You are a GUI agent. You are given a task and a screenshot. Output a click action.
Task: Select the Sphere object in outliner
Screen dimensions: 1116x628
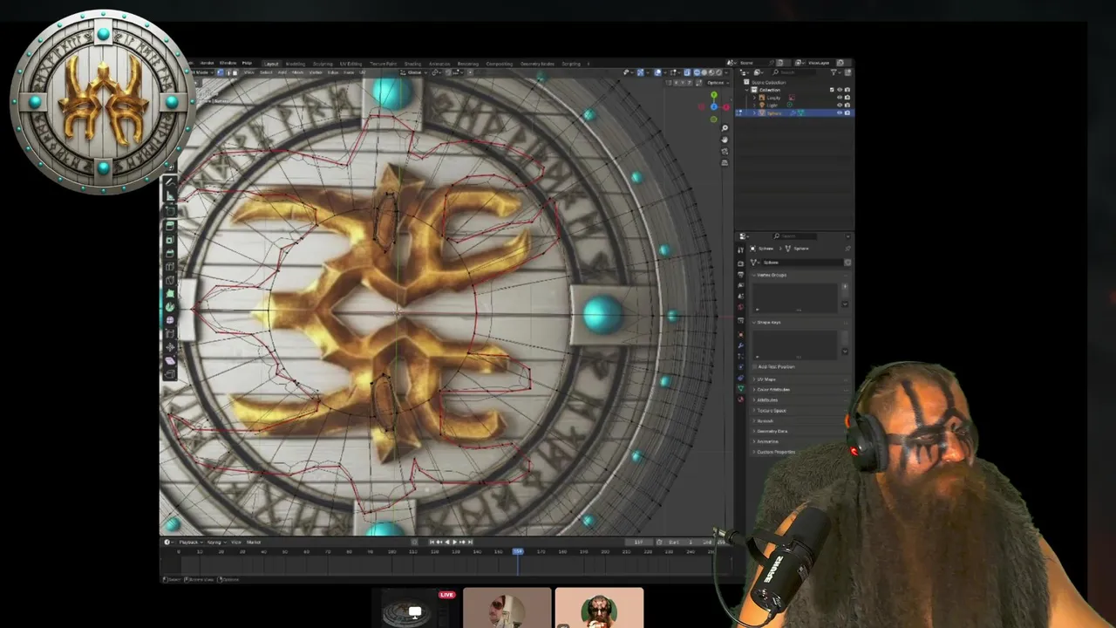[x=774, y=113]
